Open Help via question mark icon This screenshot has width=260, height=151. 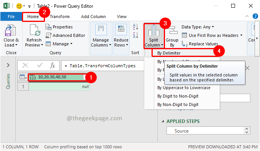click(x=255, y=16)
